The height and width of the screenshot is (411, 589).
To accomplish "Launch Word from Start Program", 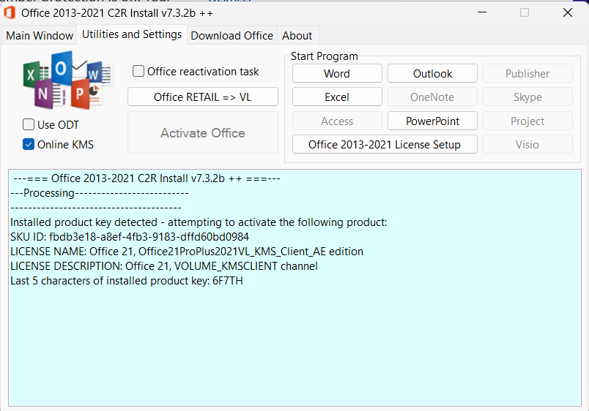I will click(x=337, y=74).
